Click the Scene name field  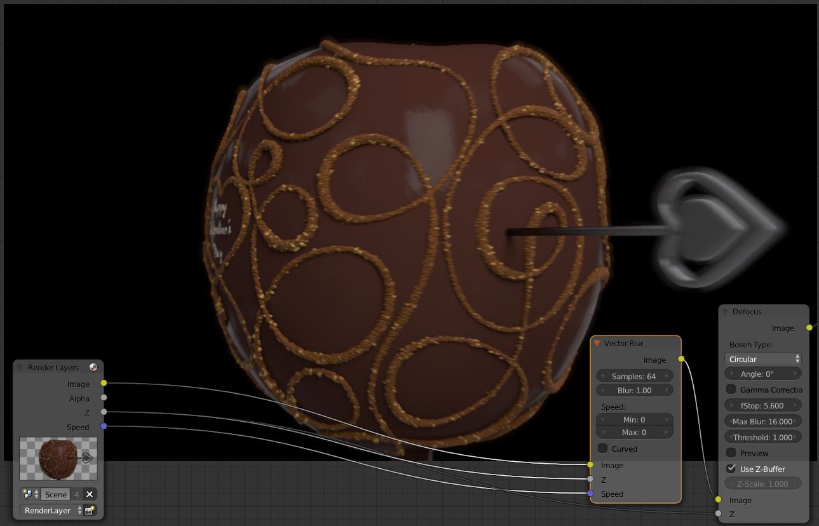pyautogui.click(x=55, y=494)
